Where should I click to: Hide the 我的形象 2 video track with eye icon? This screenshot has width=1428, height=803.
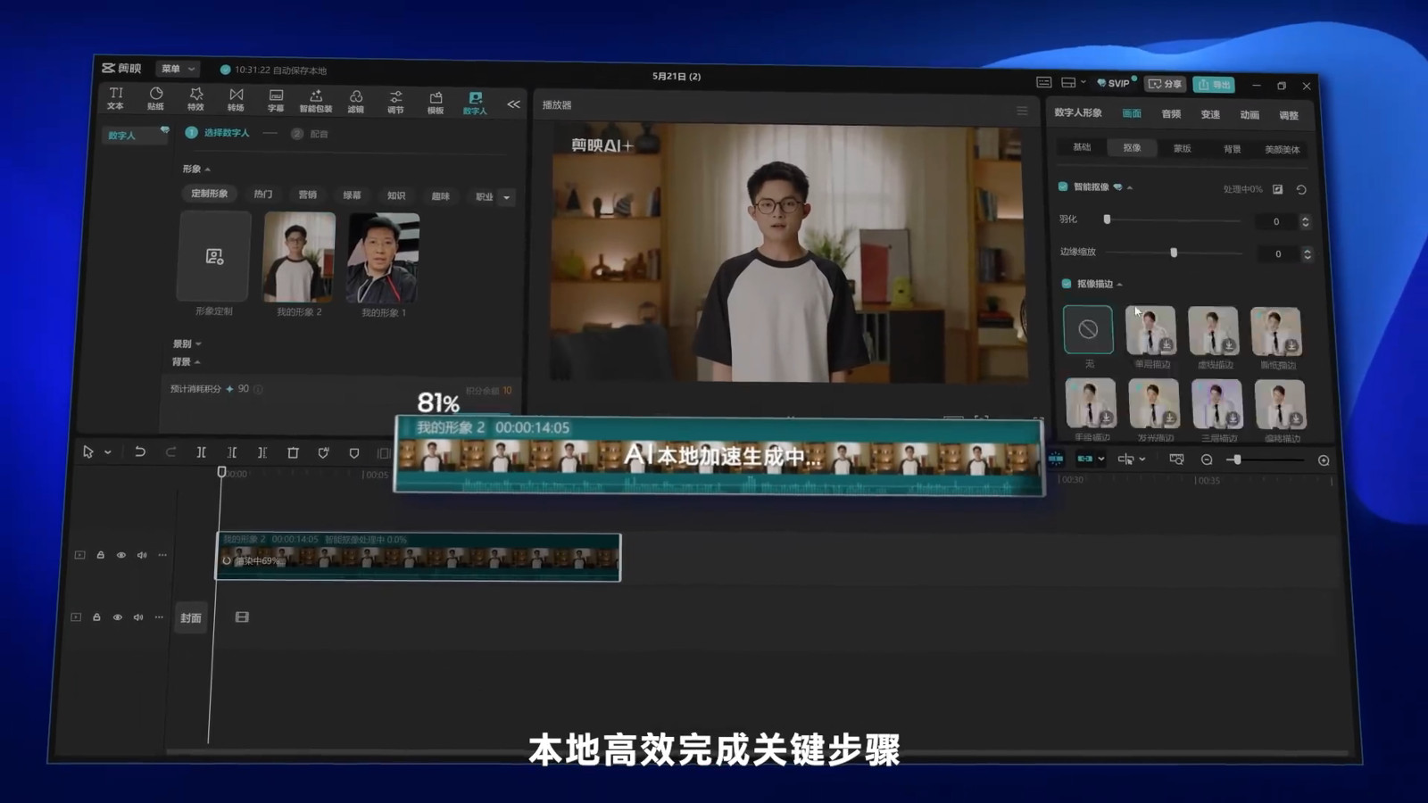[121, 555]
